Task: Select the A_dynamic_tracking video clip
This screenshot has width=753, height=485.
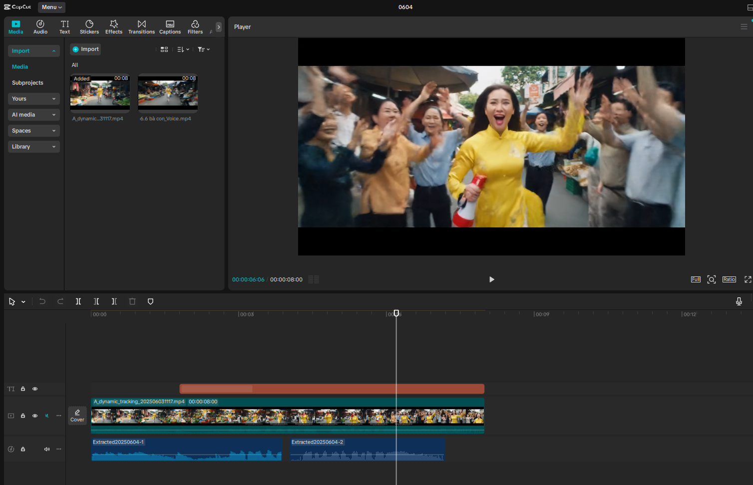Action: tap(288, 416)
